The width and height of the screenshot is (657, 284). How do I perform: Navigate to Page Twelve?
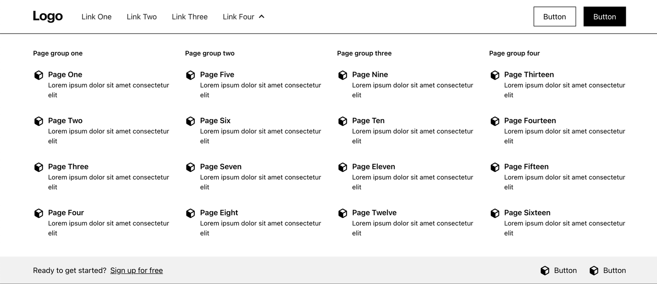(374, 213)
